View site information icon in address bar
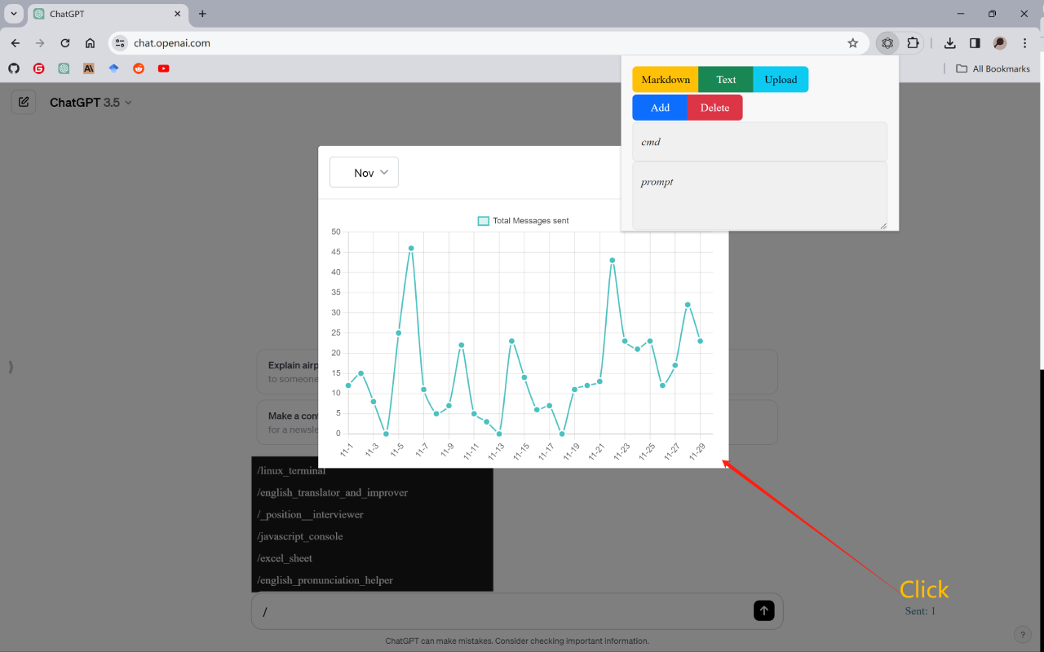 [120, 43]
